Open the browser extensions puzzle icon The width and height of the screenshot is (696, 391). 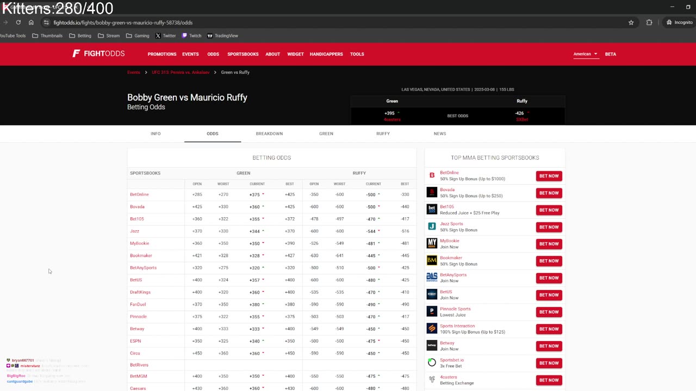pyautogui.click(x=649, y=22)
